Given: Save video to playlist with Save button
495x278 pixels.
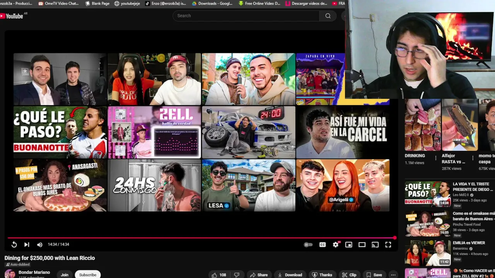Looking at the screenshot, I should pyautogui.click(x=374, y=275).
